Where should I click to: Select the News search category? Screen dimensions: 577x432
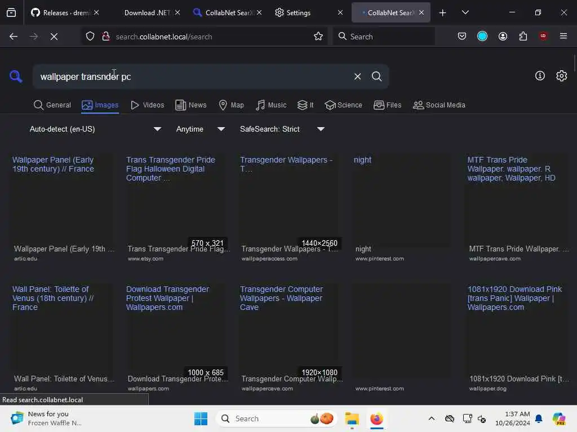point(191,105)
